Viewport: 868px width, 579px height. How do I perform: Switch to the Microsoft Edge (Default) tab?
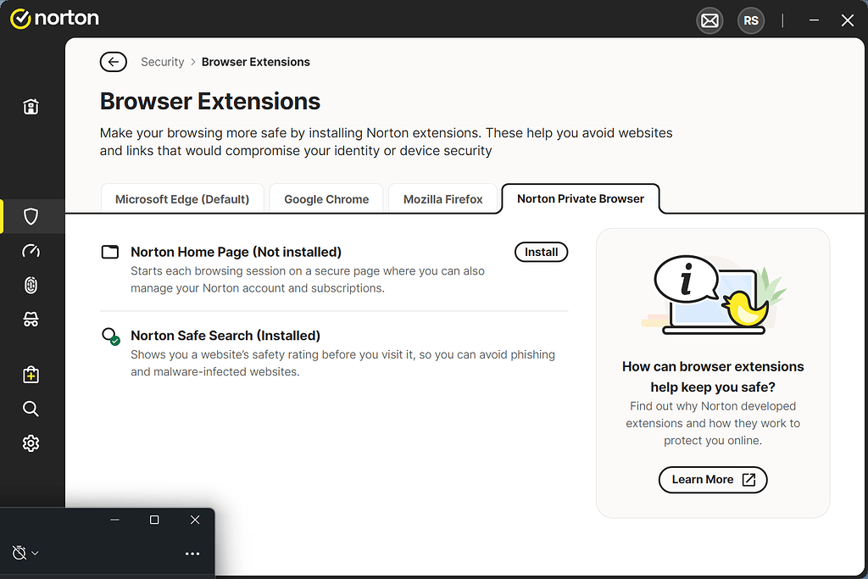[181, 198]
